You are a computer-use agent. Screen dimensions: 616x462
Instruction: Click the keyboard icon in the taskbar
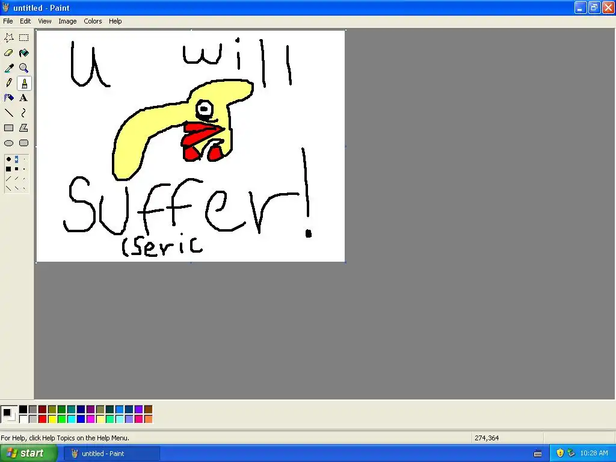click(538, 454)
